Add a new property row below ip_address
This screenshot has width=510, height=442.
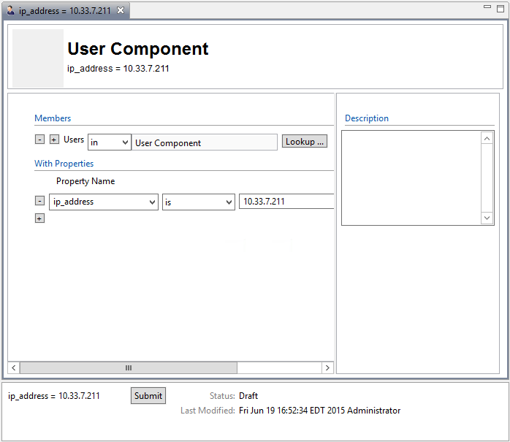[x=39, y=218]
